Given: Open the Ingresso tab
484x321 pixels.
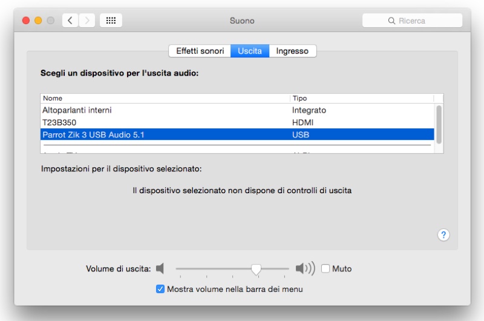Looking at the screenshot, I should pyautogui.click(x=292, y=51).
